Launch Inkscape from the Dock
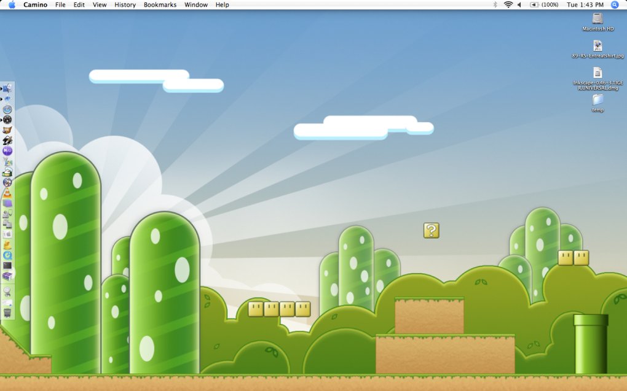This screenshot has width=627, height=391. 7,140
